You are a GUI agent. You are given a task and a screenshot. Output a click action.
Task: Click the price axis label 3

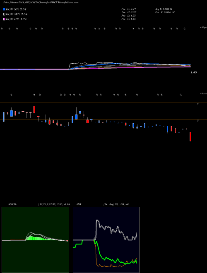click(197, 120)
